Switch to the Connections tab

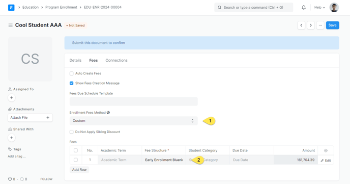116,60
